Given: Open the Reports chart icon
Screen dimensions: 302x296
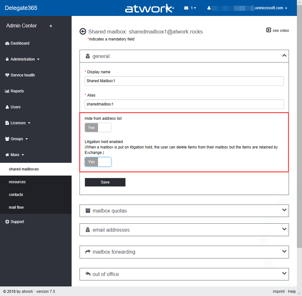Looking at the screenshot, I should 7,91.
